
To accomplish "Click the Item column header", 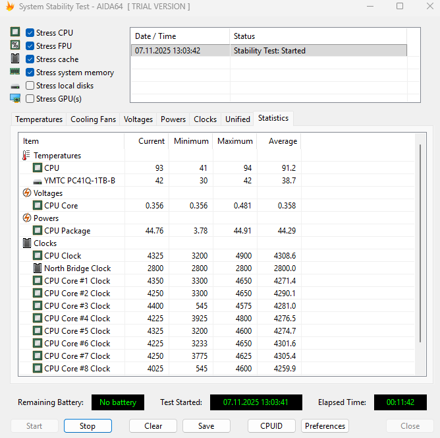I will (x=71, y=141).
